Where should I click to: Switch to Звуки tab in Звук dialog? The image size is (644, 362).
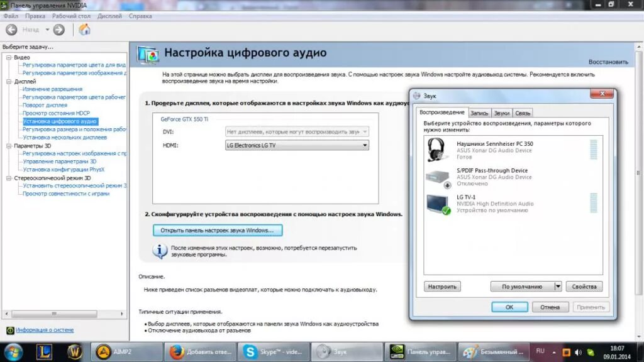[x=501, y=113]
